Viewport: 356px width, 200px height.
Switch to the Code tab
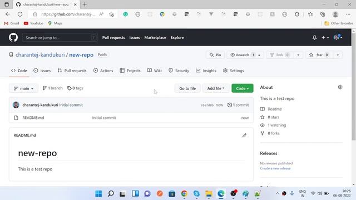tap(19, 71)
